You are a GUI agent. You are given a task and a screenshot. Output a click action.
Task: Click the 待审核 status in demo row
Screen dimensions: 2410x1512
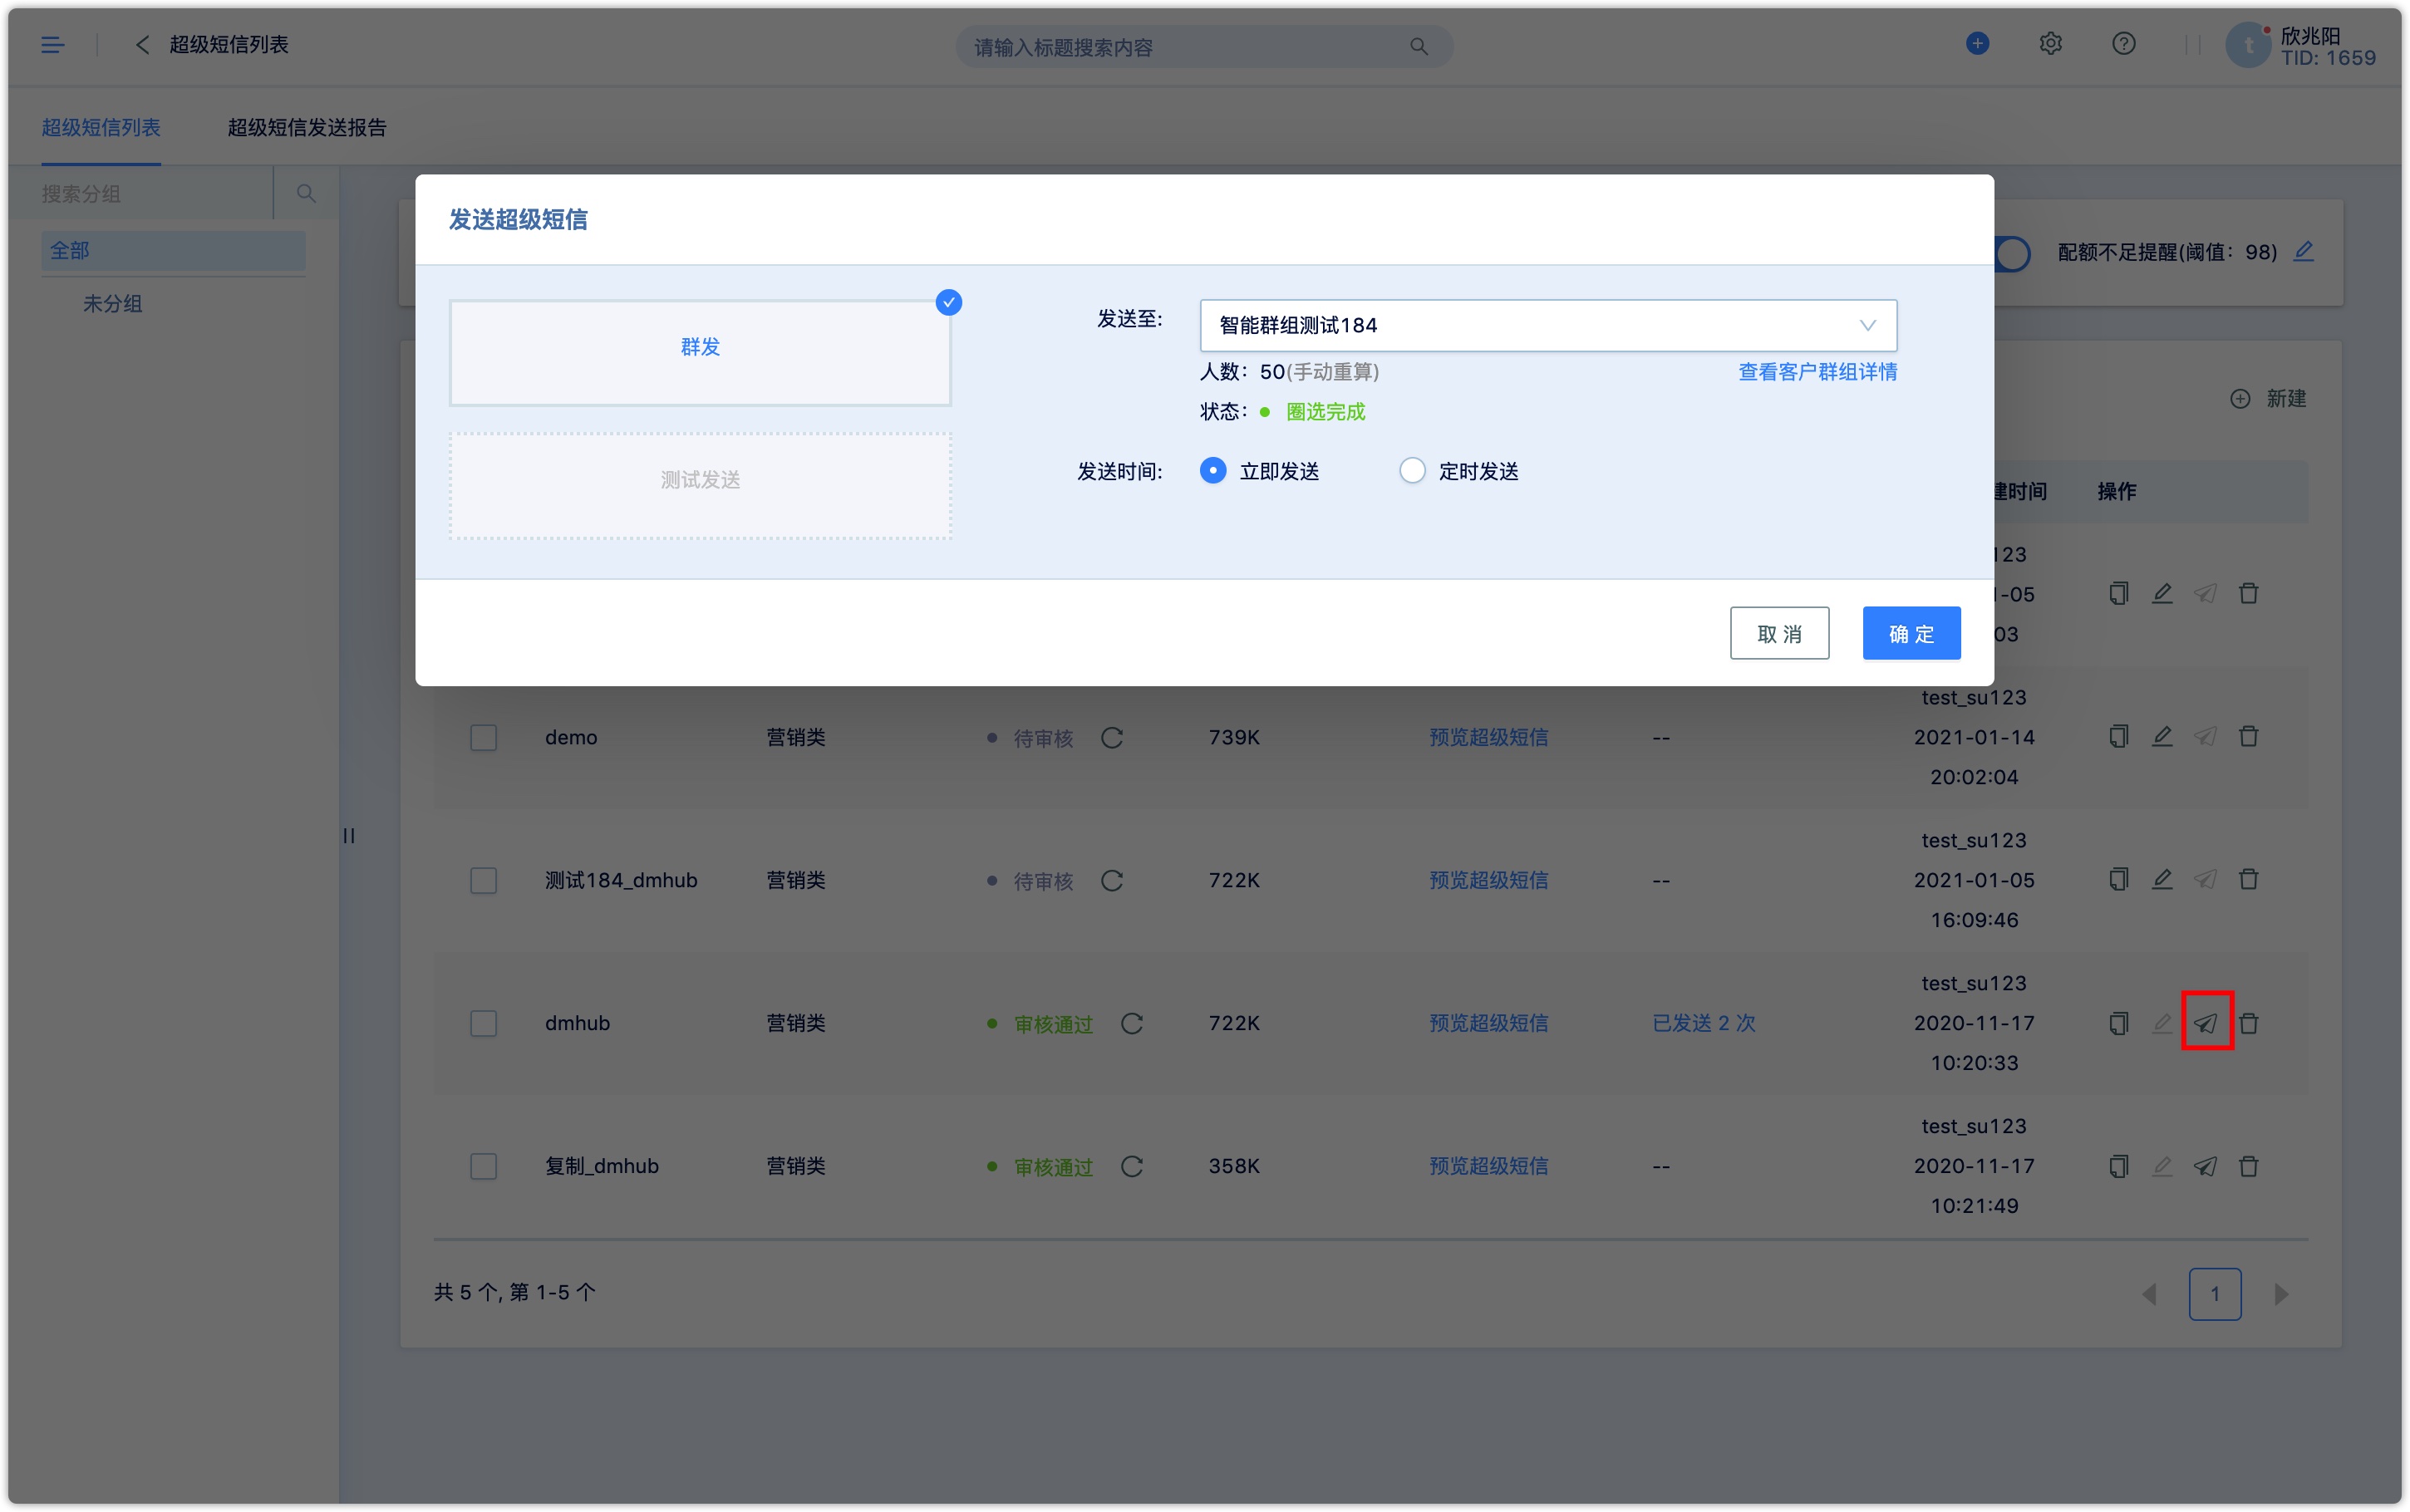[x=1042, y=739]
